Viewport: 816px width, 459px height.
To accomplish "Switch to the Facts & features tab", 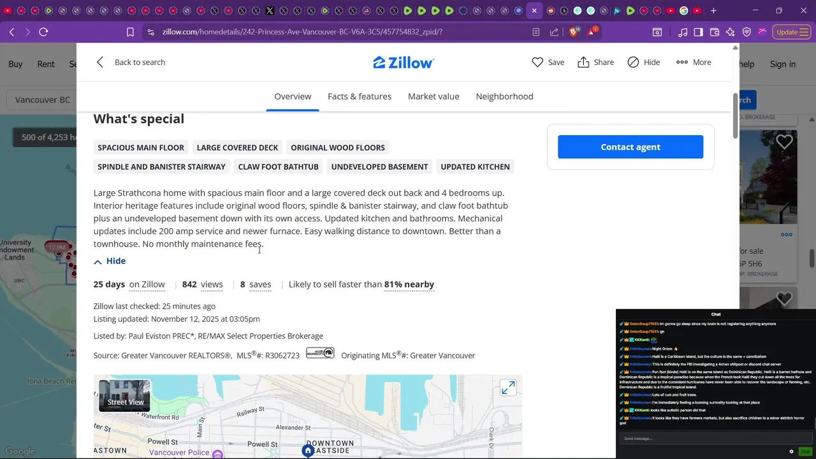I will pos(360,96).
